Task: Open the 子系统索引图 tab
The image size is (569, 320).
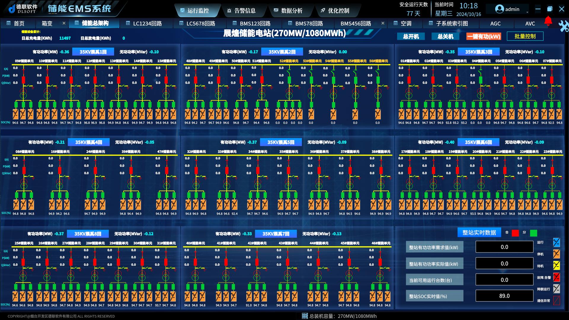Action: pos(452,23)
